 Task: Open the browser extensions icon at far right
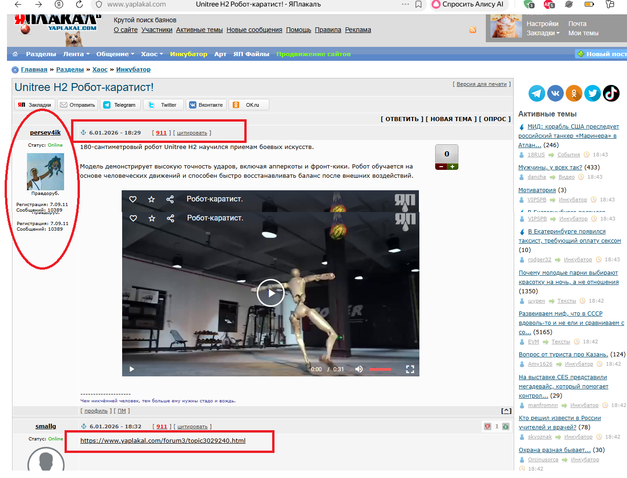click(x=610, y=4)
